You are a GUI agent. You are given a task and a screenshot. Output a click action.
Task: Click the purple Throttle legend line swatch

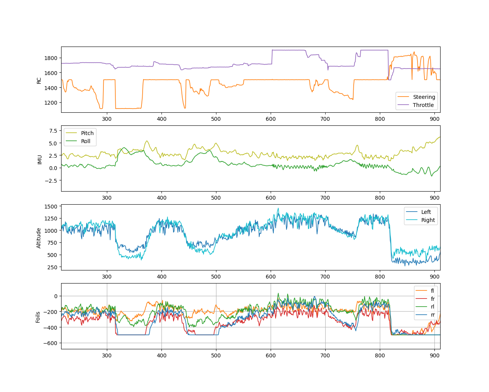[x=404, y=105]
